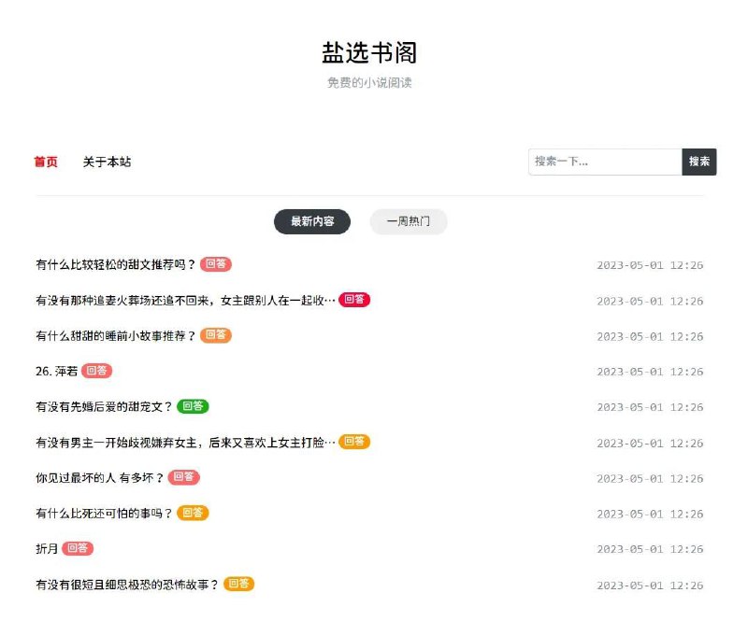
Task: Click 回答 tag beside 26. 萍若
Action: click(97, 371)
